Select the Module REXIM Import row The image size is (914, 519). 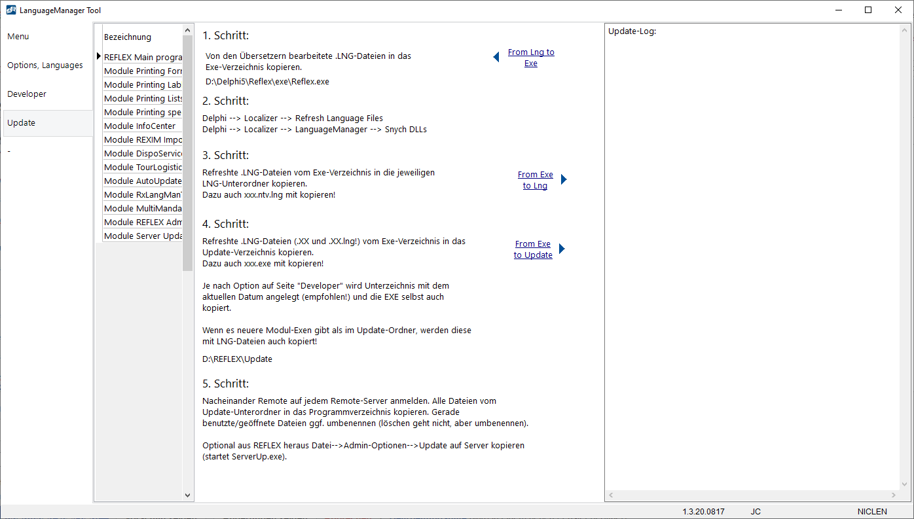click(x=143, y=140)
